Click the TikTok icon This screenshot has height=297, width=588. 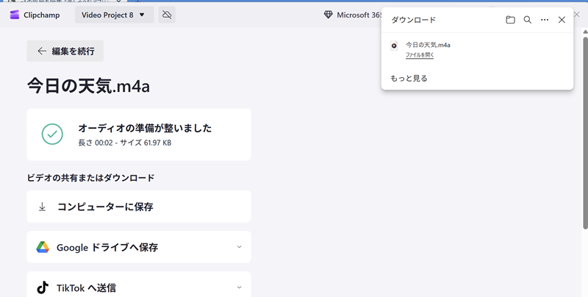click(x=43, y=287)
